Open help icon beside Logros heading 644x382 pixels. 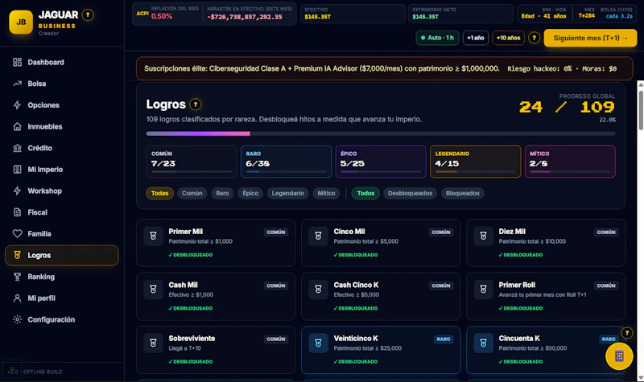click(196, 105)
